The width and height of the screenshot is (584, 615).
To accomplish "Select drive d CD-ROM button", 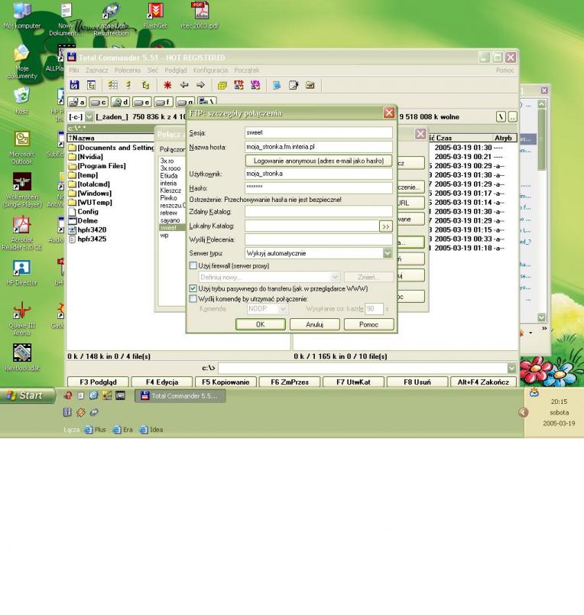I will [x=120, y=102].
